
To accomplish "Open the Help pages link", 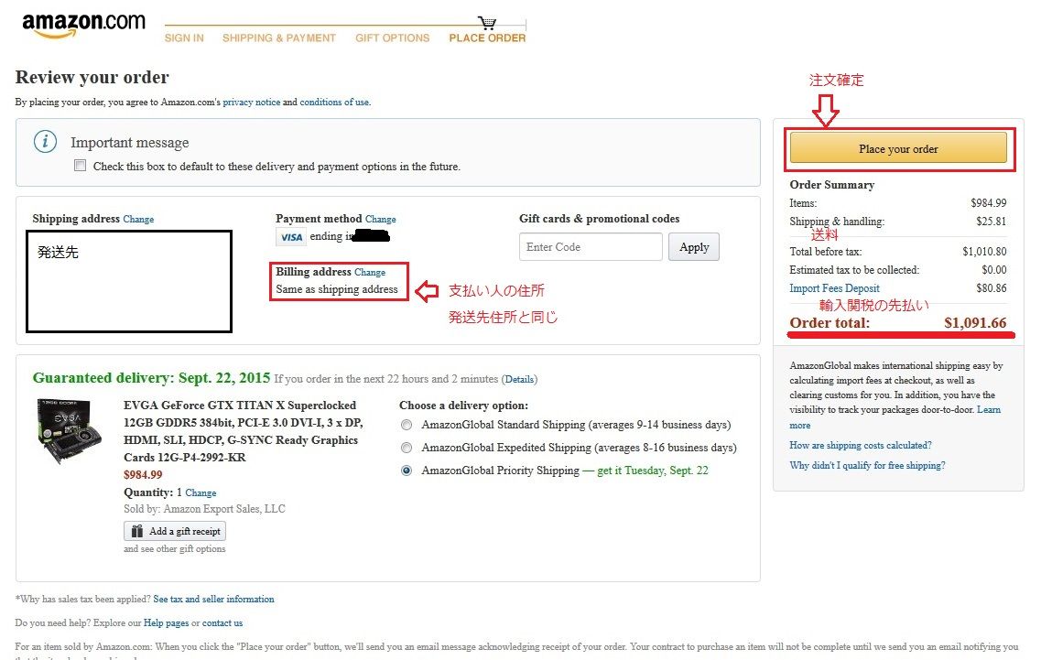I will 166,622.
